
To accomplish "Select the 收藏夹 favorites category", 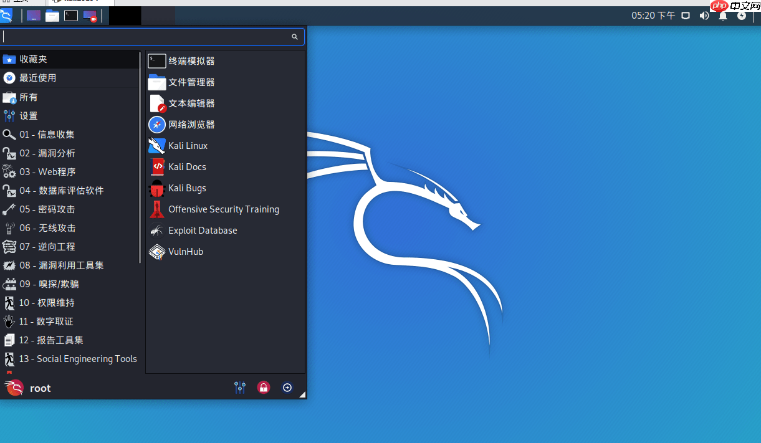I will (x=70, y=59).
